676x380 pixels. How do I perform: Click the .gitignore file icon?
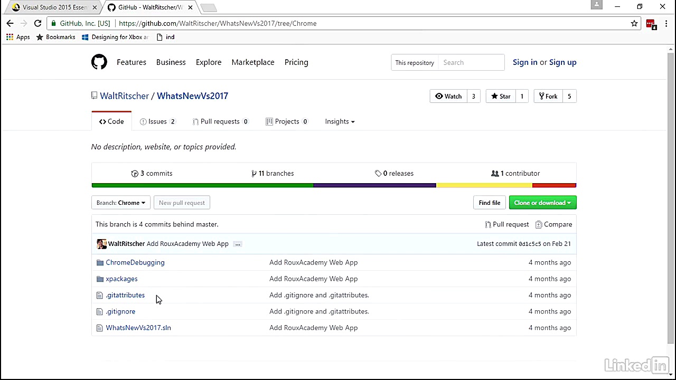[x=99, y=311]
